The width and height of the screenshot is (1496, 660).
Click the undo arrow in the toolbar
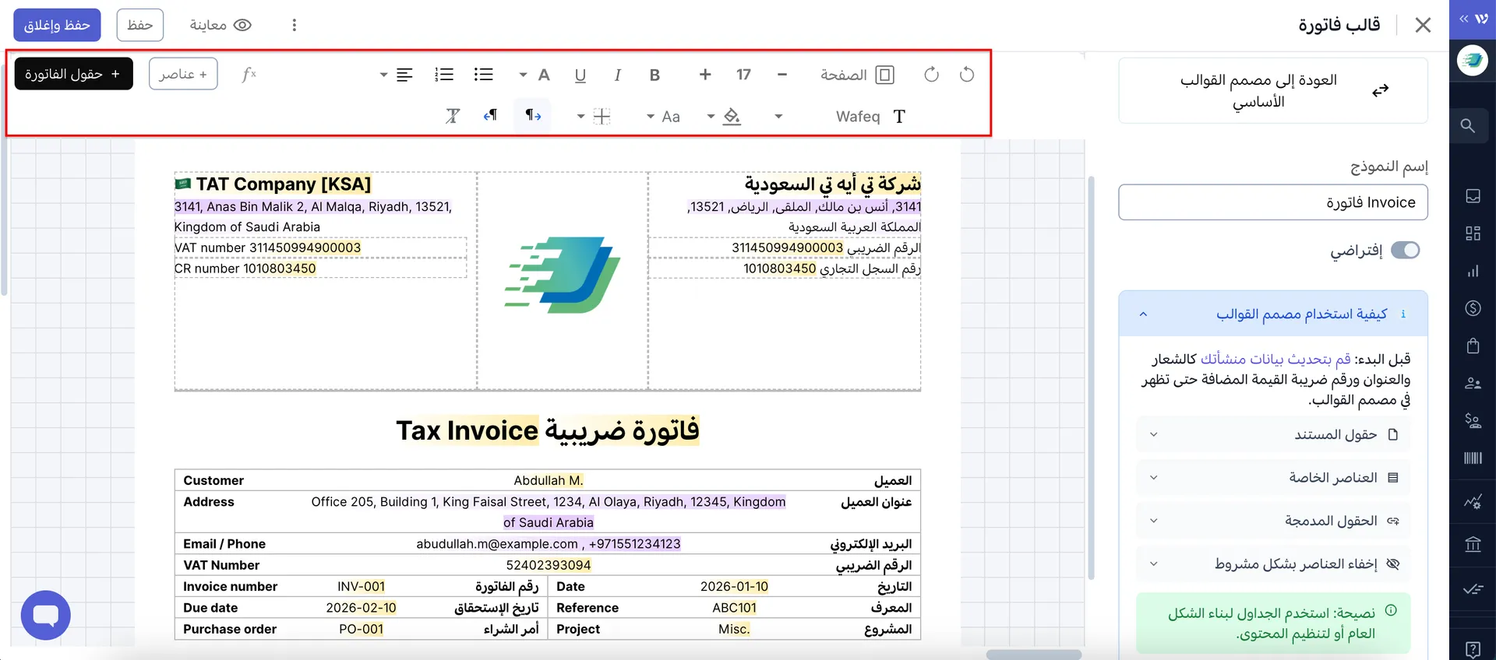[967, 75]
